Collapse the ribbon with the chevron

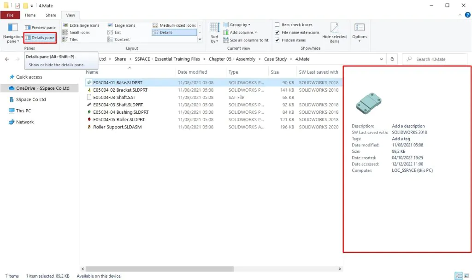(x=460, y=15)
